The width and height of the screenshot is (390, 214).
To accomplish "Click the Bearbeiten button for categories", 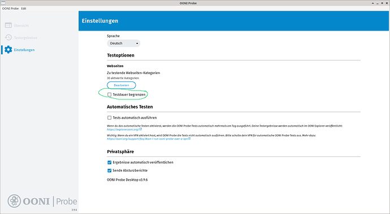I will click(122, 85).
